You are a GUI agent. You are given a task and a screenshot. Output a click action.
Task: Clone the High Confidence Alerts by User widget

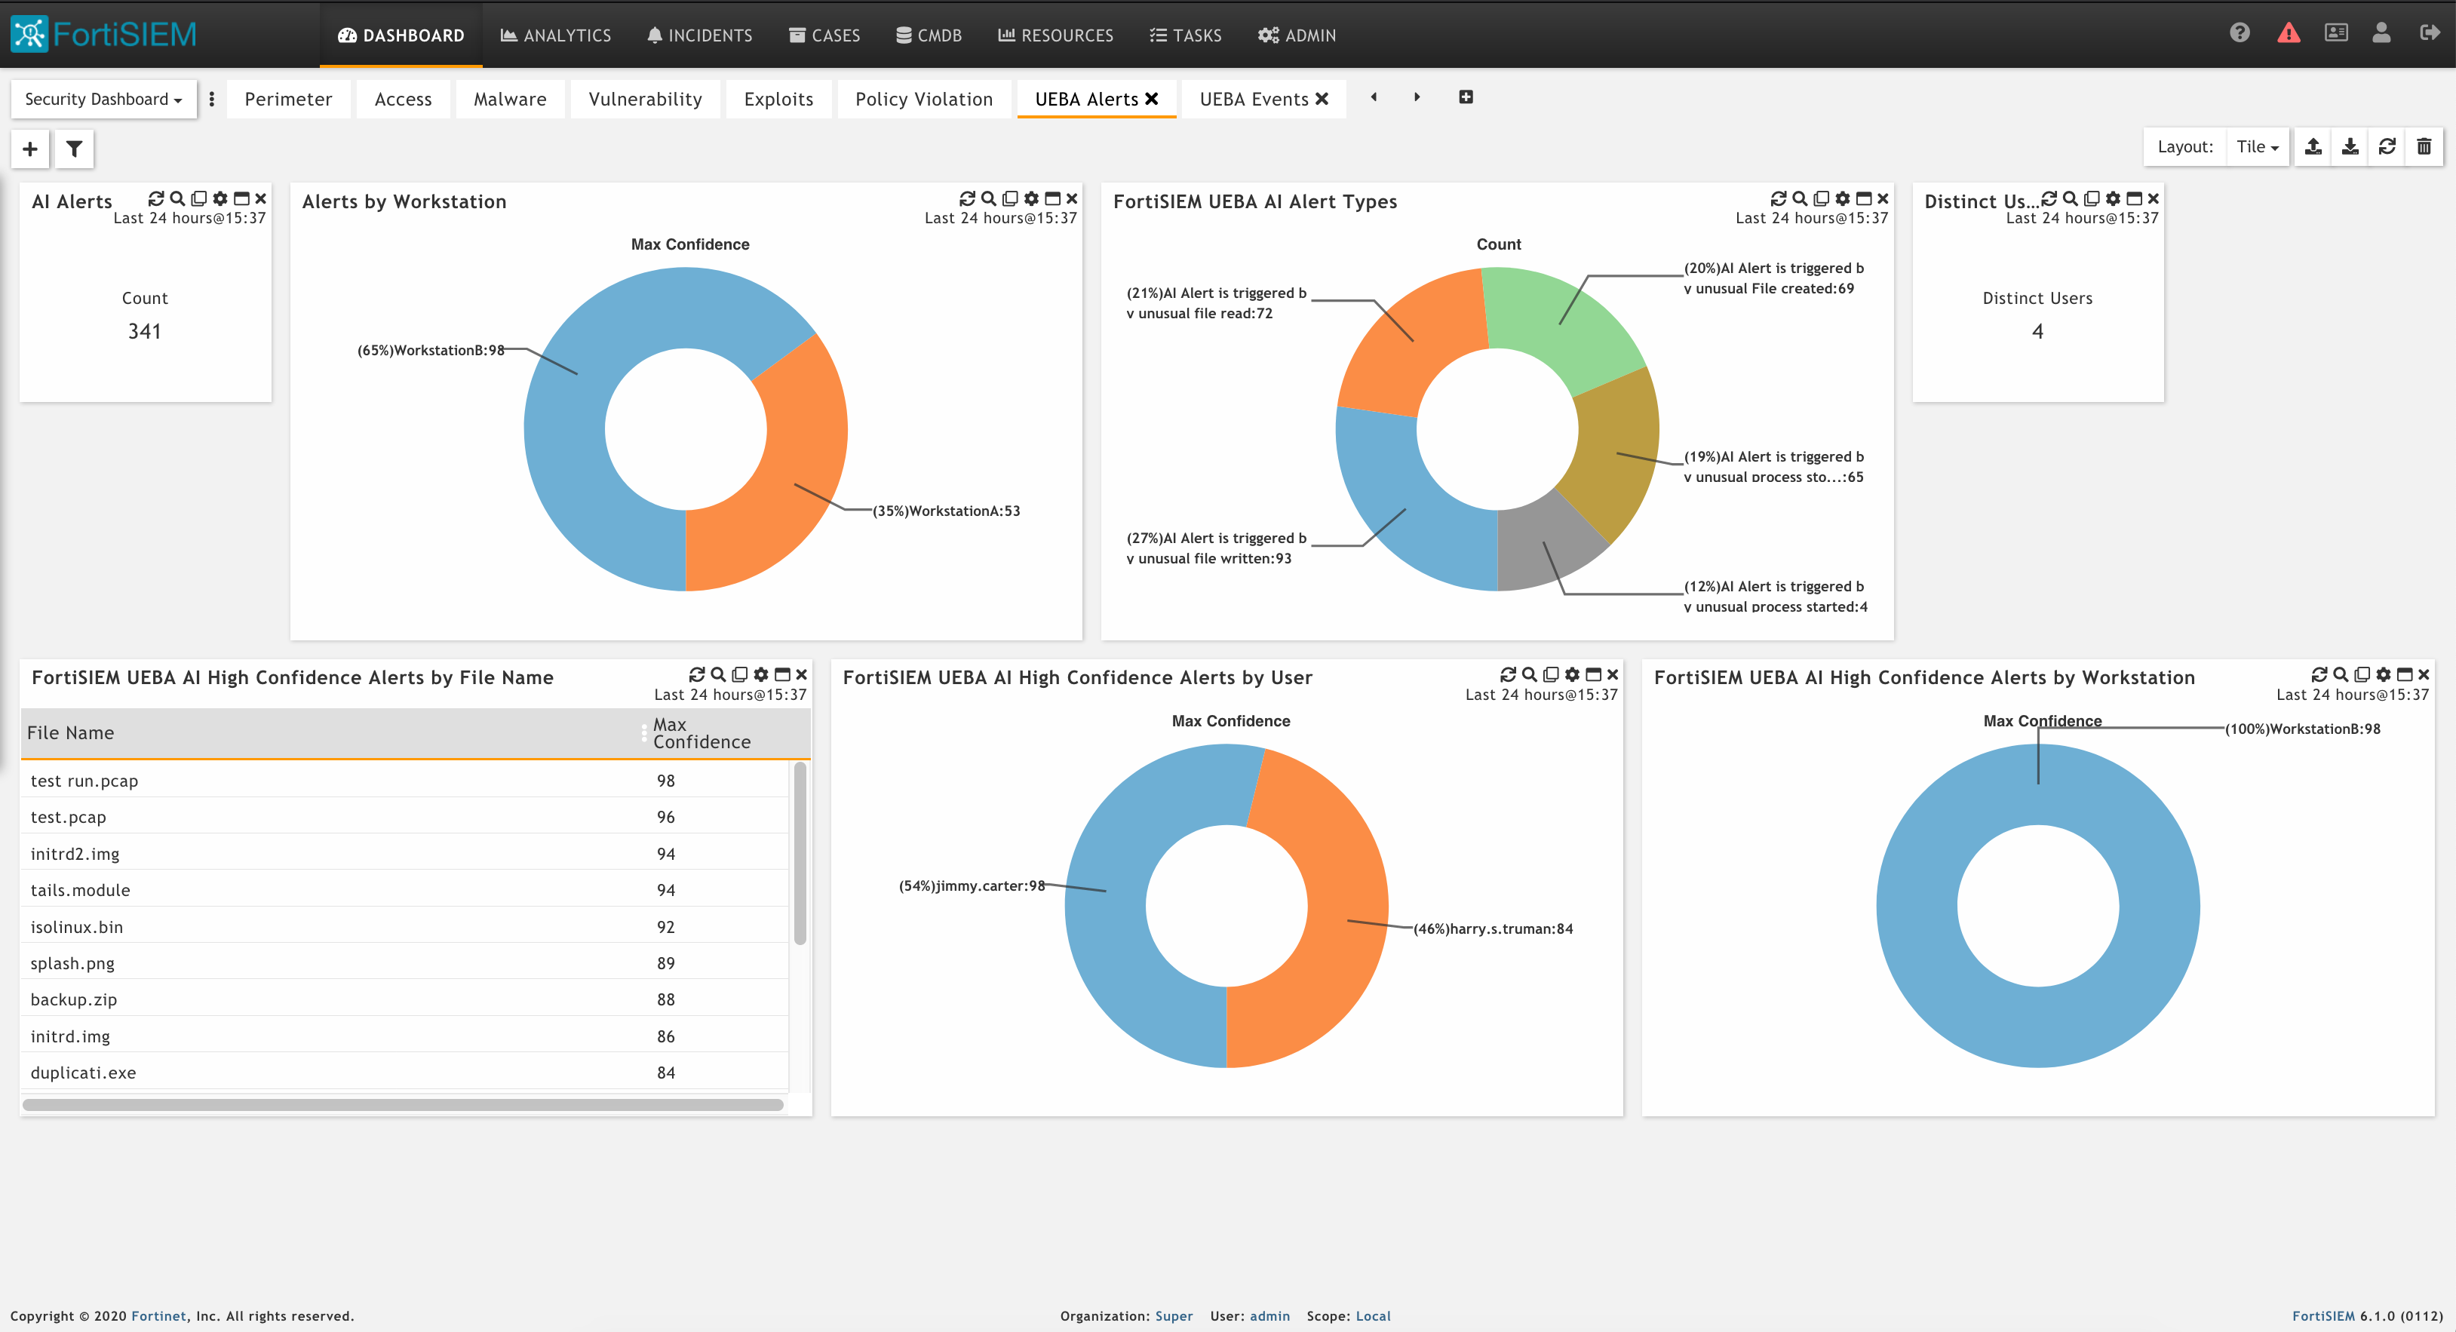(1551, 674)
